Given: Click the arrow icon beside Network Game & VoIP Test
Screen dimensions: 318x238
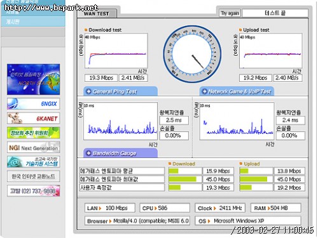Looking at the screenshot, I should click(x=204, y=91).
